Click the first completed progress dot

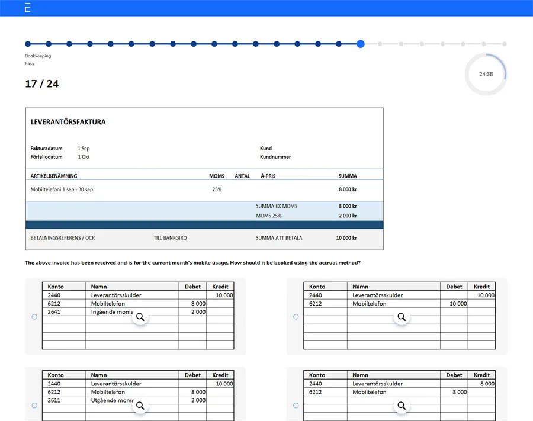pos(27,44)
